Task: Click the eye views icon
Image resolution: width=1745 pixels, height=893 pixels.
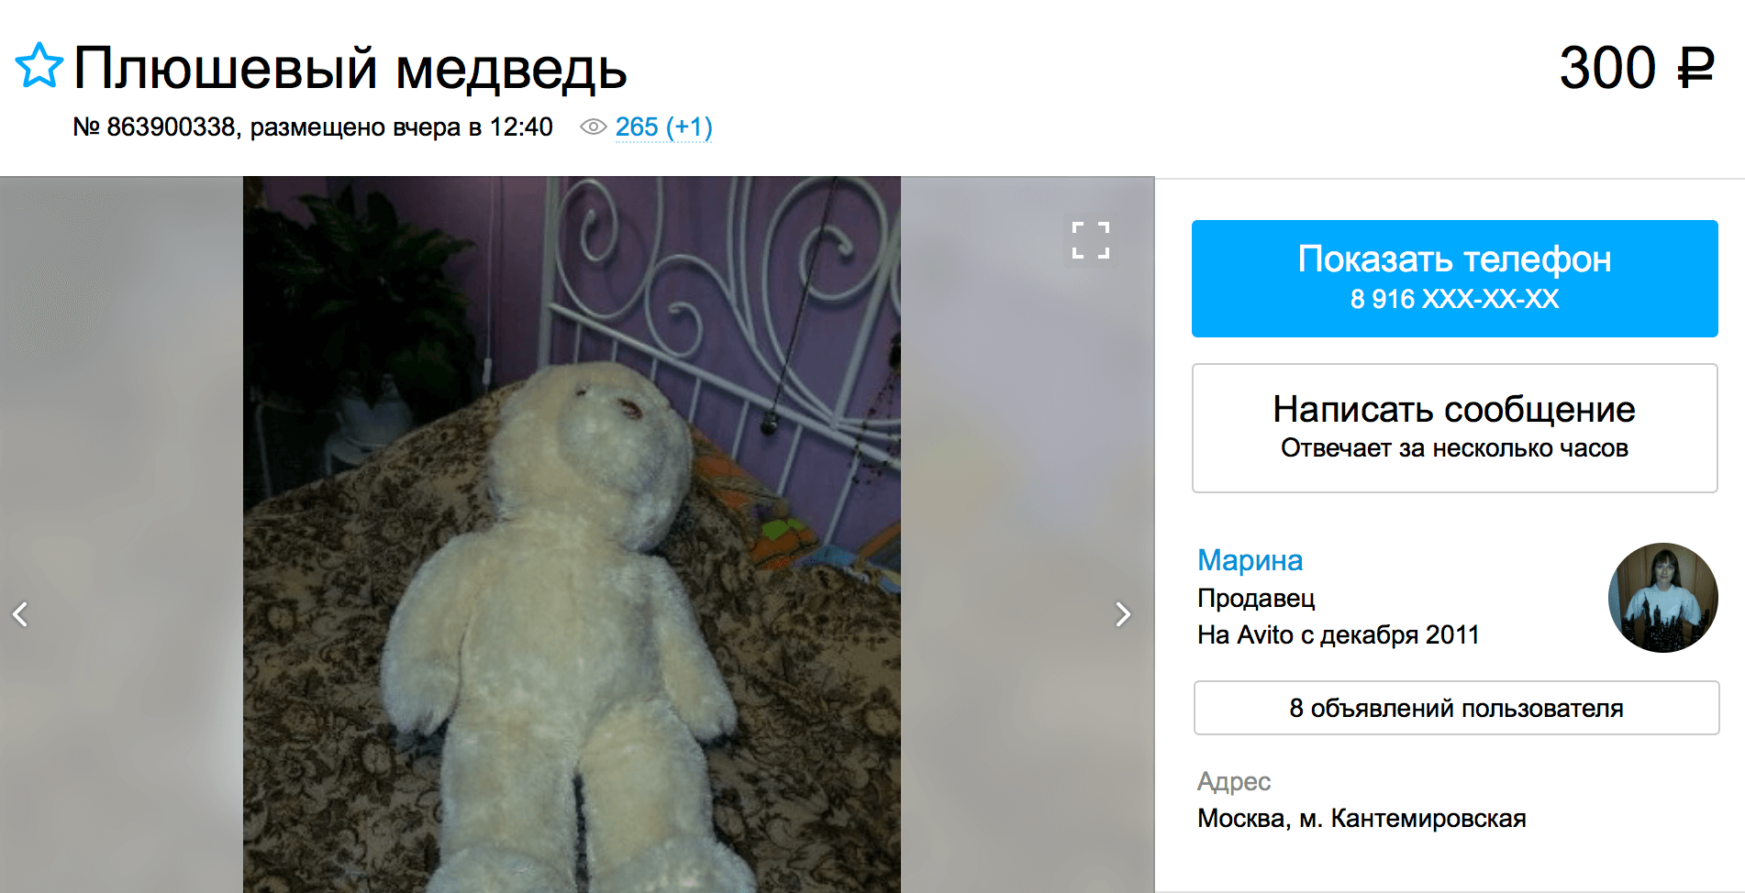Action: click(594, 127)
